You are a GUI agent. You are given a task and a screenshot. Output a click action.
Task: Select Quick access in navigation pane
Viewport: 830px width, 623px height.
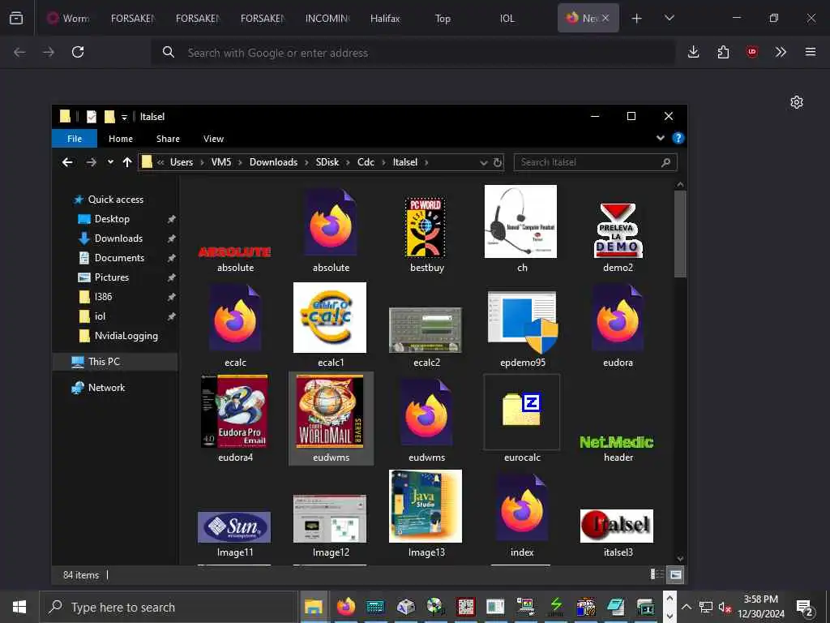click(115, 200)
